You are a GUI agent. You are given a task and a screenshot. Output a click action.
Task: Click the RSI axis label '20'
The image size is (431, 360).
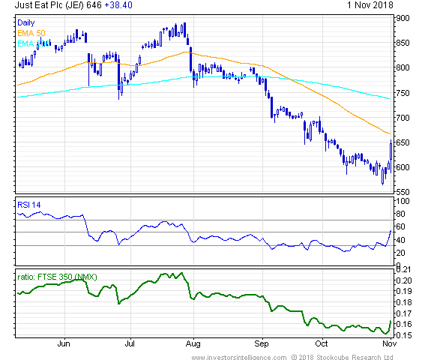(400, 253)
